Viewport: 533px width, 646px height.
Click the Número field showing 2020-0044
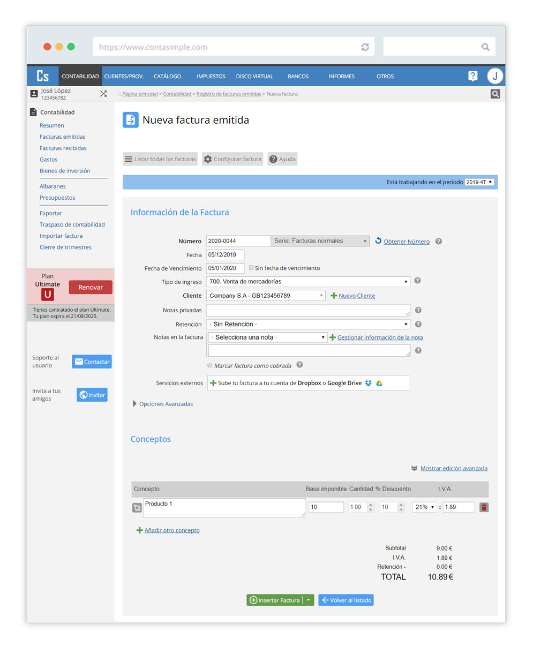(x=238, y=241)
